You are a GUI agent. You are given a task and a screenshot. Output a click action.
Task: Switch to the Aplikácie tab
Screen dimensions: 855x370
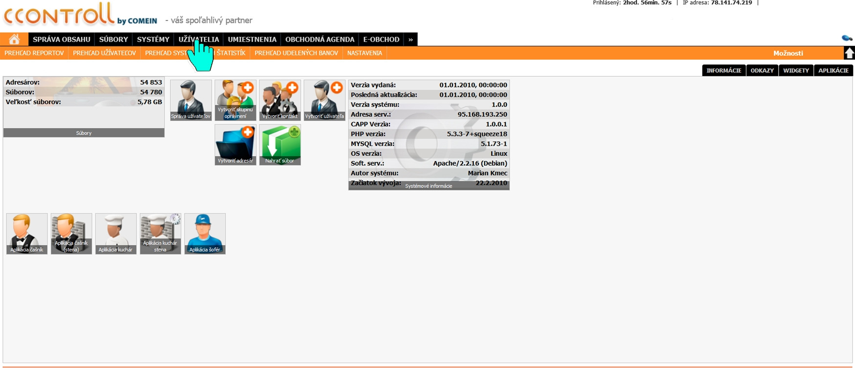pos(833,70)
